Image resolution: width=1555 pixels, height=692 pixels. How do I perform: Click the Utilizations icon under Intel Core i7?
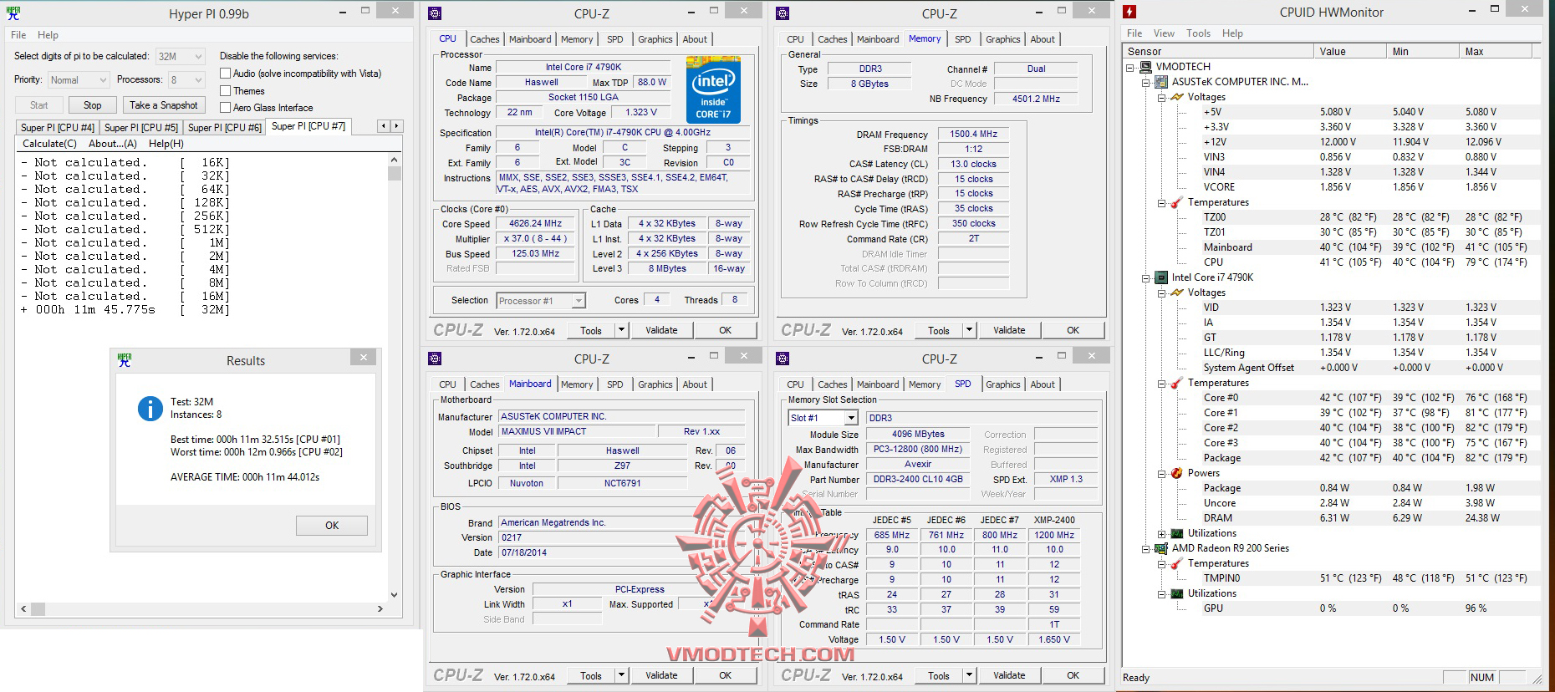pos(1177,533)
